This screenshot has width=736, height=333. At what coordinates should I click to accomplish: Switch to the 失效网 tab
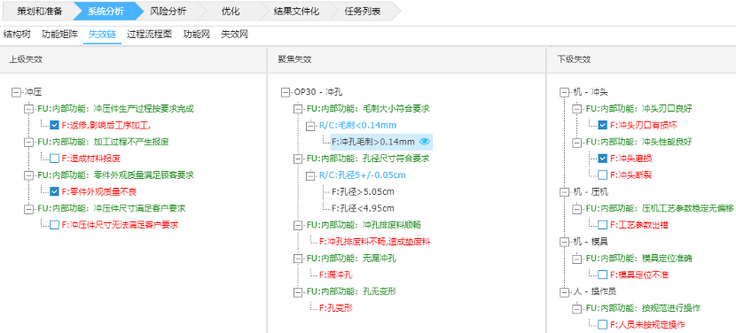[x=235, y=35]
